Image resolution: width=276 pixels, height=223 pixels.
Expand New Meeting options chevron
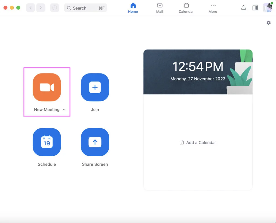64,110
